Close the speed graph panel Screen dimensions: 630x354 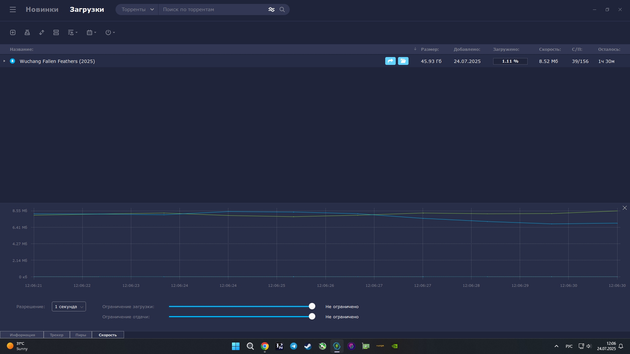point(625,208)
